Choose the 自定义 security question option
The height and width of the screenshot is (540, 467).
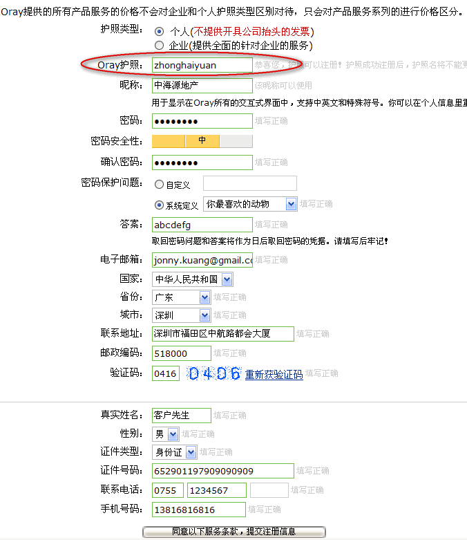tap(160, 185)
